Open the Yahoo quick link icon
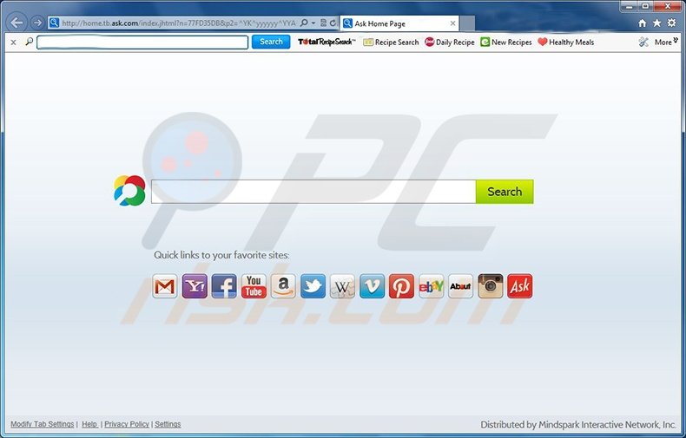The width and height of the screenshot is (686, 438). 195,286
